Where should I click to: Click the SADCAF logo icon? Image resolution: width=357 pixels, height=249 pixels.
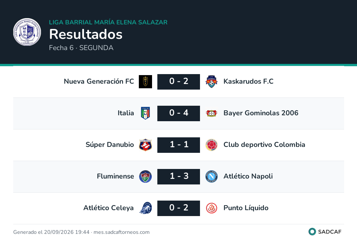[312, 232]
